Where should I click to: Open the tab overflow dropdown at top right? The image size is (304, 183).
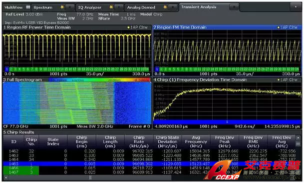pos(296,7)
